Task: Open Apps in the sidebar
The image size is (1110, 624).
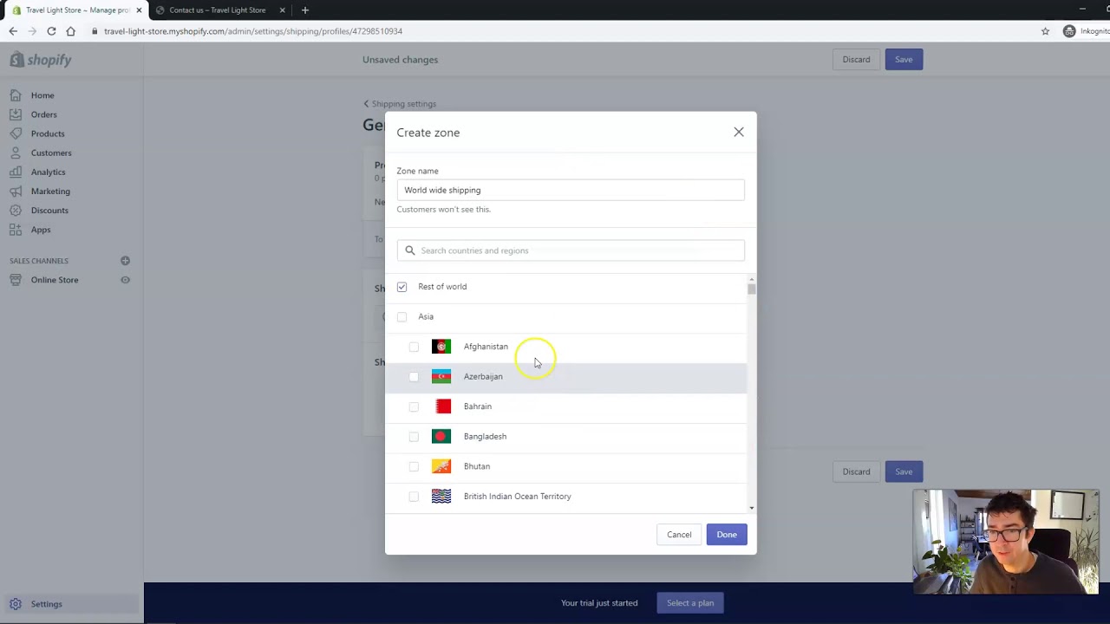Action: [41, 230]
